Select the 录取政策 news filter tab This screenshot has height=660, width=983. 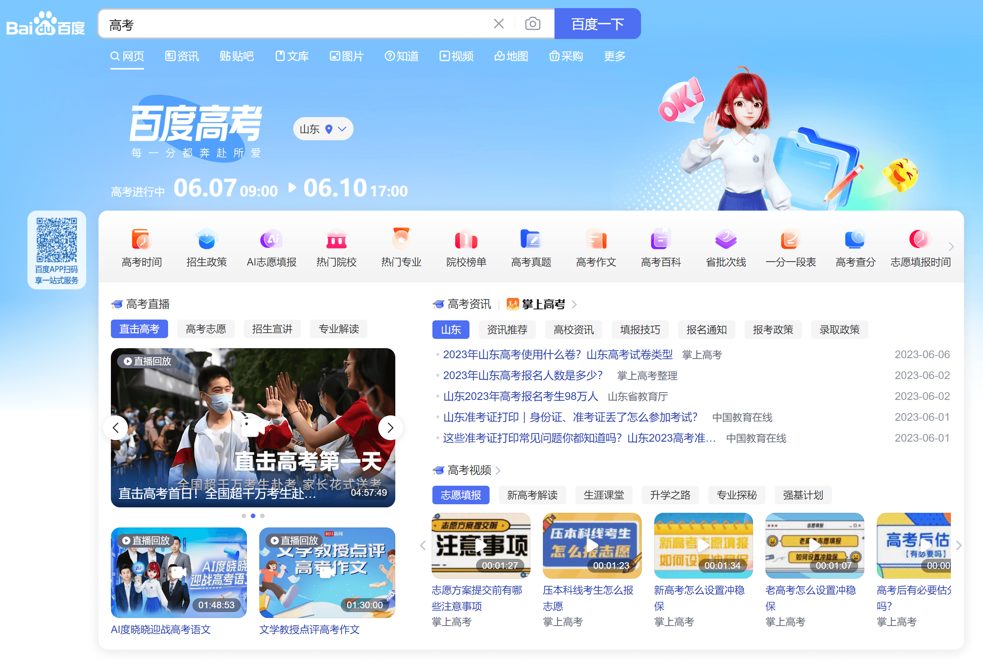point(840,330)
